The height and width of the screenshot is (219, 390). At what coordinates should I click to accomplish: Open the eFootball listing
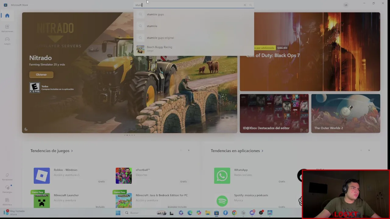151,176
